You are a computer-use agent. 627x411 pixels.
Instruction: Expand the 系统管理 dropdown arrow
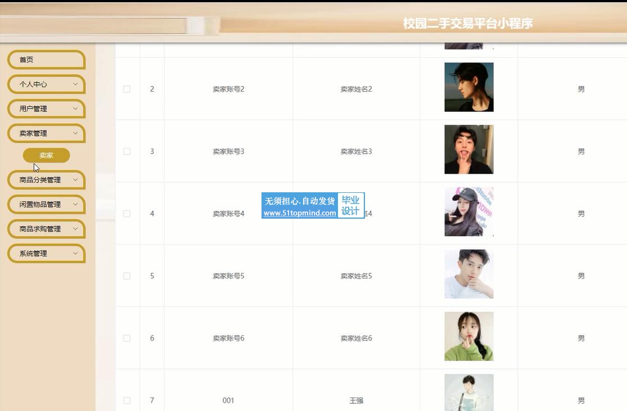75,253
